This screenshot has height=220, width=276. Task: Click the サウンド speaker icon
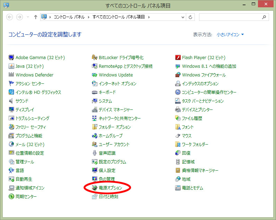[11, 101]
